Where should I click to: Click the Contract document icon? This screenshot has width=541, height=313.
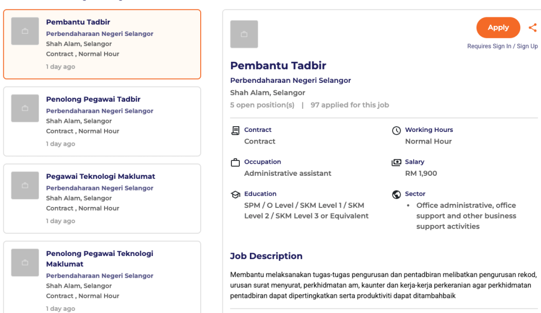(236, 130)
